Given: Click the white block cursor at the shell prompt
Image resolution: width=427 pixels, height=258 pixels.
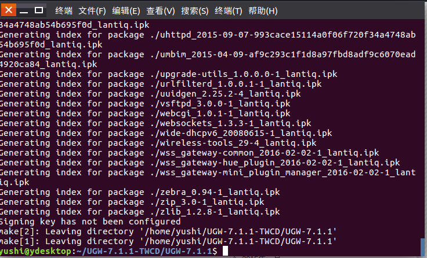Looking at the screenshot, I should point(225,251).
